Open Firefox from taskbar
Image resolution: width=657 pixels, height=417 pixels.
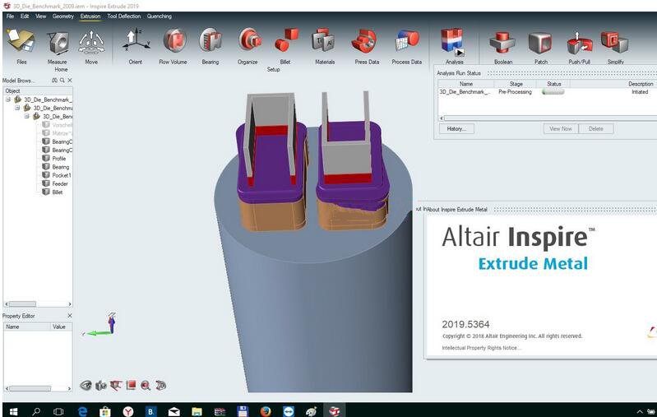266,411
